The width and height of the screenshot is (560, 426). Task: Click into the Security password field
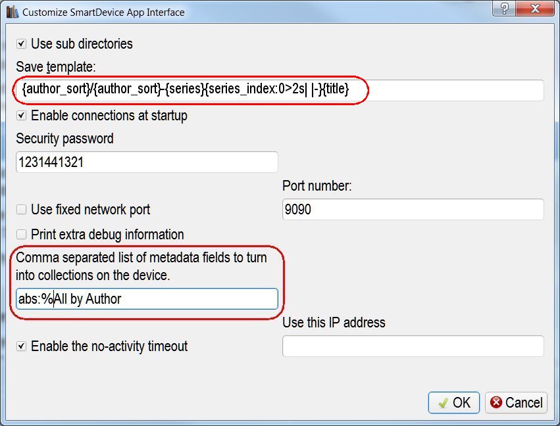(x=146, y=162)
